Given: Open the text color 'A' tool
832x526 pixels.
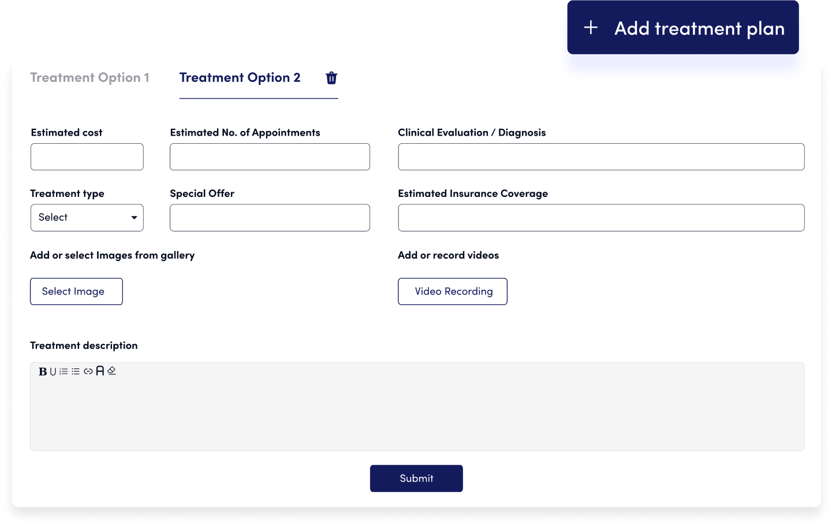Looking at the screenshot, I should (100, 371).
